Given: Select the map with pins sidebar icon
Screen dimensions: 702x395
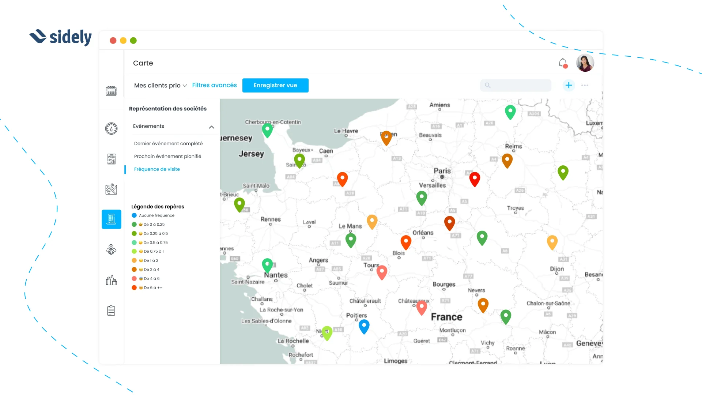Looking at the screenshot, I should [x=111, y=189].
